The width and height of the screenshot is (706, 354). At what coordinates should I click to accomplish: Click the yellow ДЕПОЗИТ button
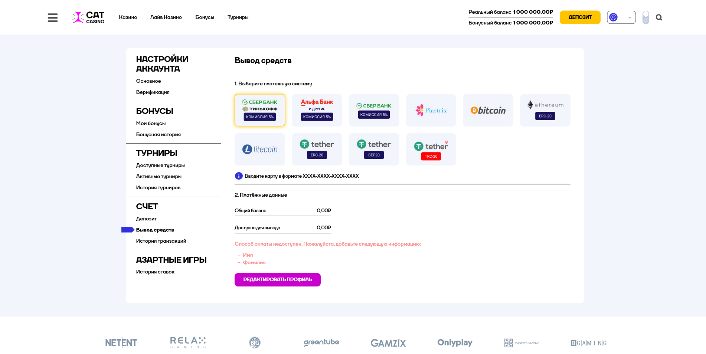point(580,17)
